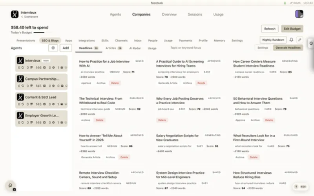
Task: Click the Today's Budget progress bar
Action: click(x=43, y=33)
